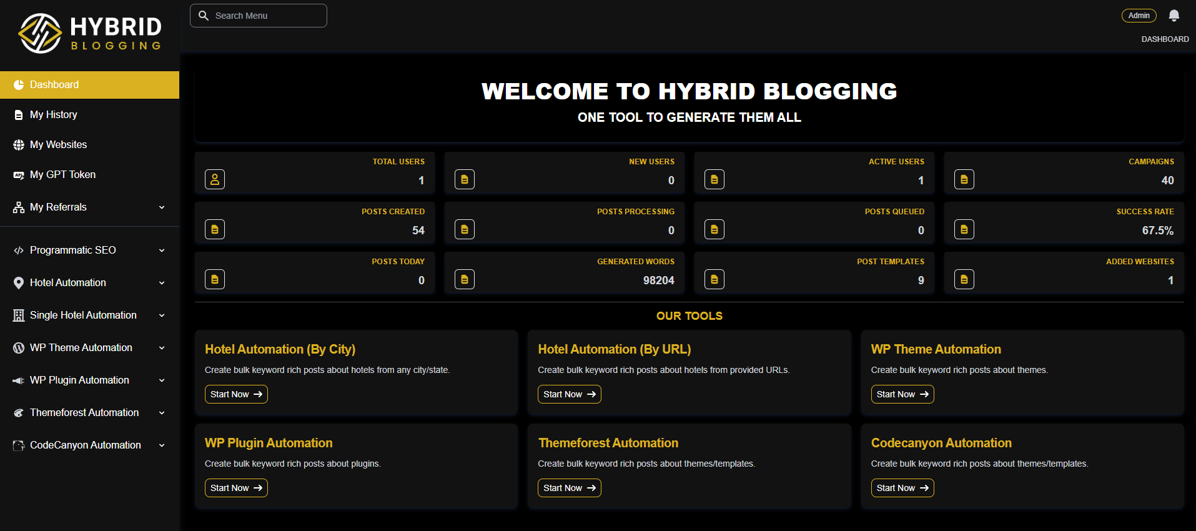1196x531 pixels.
Task: Click the My History document icon
Action: (19, 115)
